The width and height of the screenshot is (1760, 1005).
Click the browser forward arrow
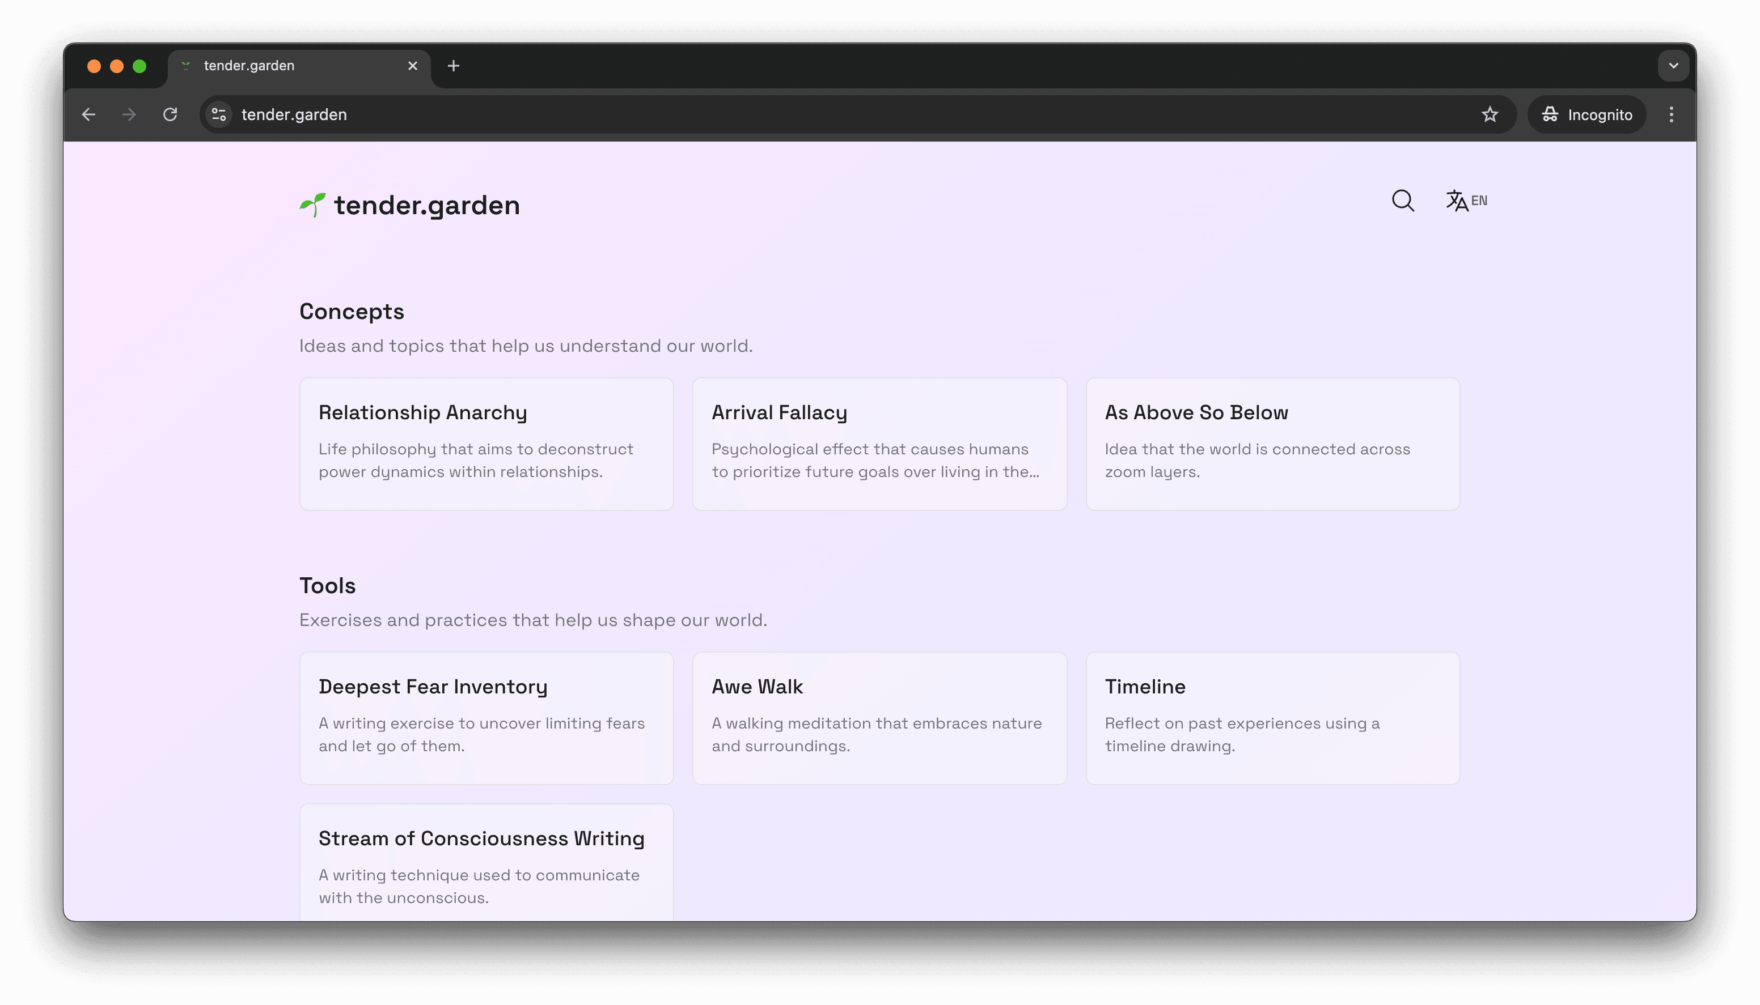(x=129, y=114)
